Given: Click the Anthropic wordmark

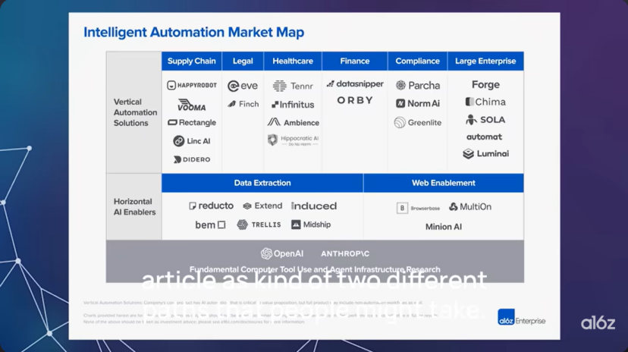Looking at the screenshot, I should (345, 254).
